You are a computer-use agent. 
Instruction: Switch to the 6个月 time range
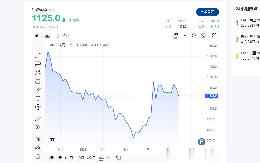pyautogui.click(x=91, y=158)
